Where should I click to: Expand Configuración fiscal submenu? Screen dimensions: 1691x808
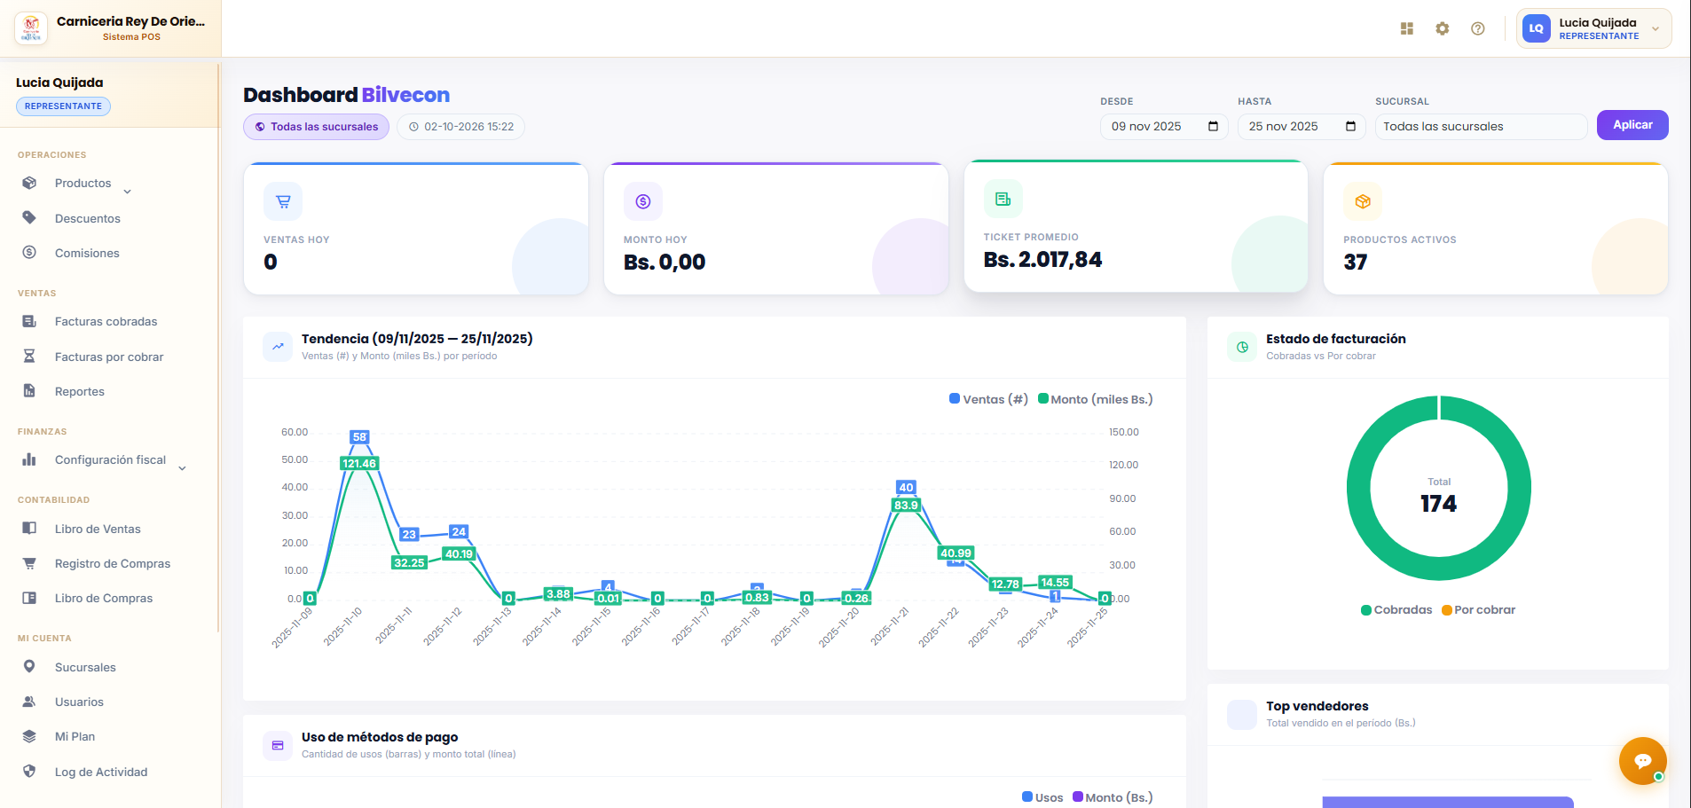pos(182,467)
